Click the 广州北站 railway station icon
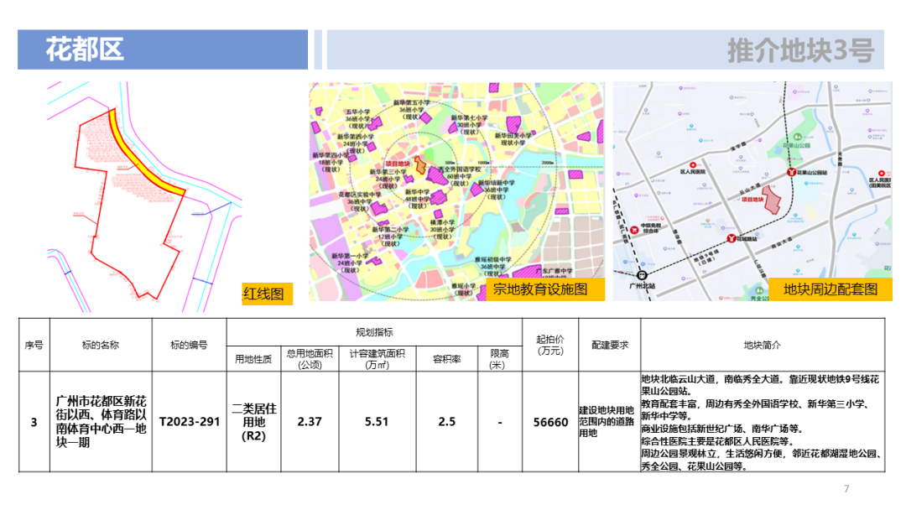The height and width of the screenshot is (510, 906). tap(641, 274)
